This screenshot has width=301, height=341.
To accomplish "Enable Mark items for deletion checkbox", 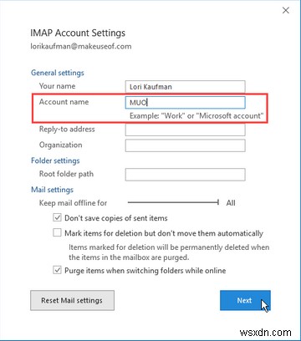I will pos(57,233).
